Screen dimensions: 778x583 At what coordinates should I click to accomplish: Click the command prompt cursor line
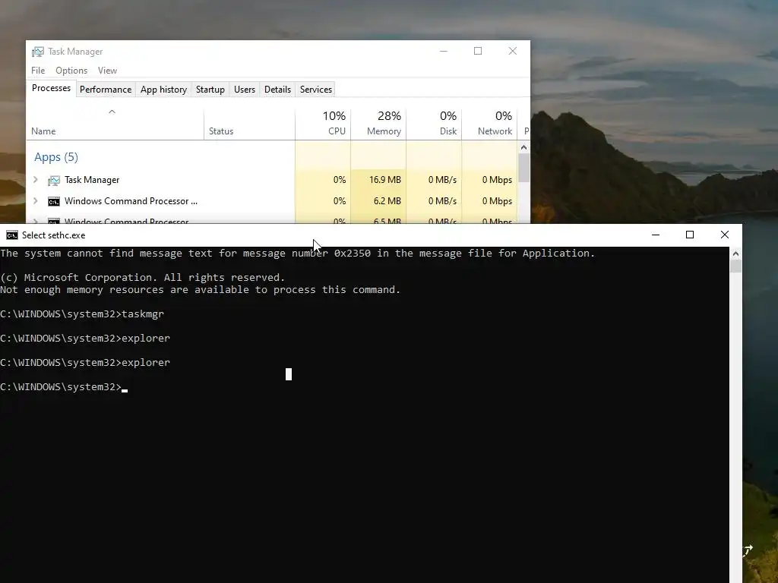click(64, 386)
